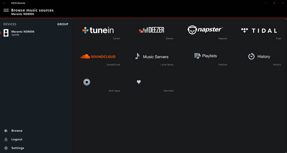The width and height of the screenshot is (287, 153).
Task: Open Browse from the sidebar
Action: 17,131
